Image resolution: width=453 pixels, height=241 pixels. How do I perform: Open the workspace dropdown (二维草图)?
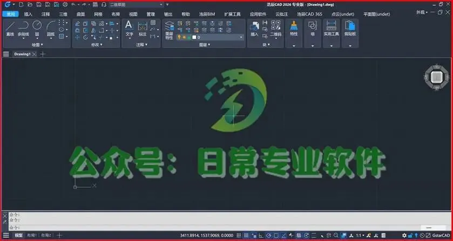coord(137,5)
